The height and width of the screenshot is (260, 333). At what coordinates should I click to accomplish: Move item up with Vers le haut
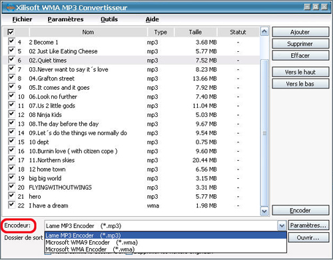[x=300, y=72]
